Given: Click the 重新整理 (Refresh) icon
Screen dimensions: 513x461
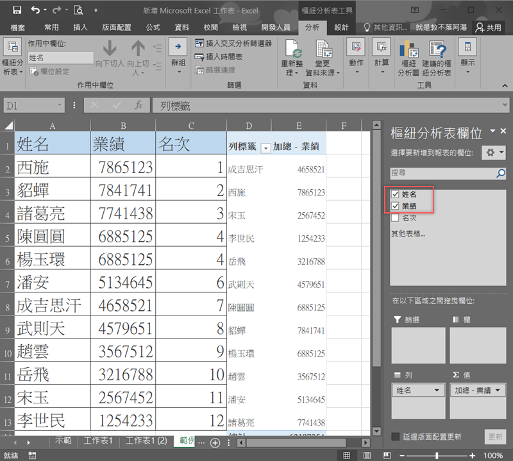Looking at the screenshot, I should click(x=293, y=49).
